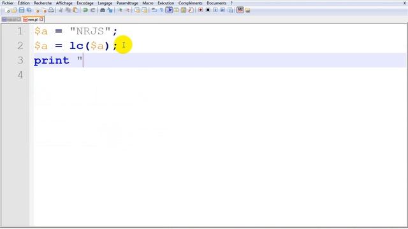
Task: Save the current file with floppy icon
Action: [22, 10]
